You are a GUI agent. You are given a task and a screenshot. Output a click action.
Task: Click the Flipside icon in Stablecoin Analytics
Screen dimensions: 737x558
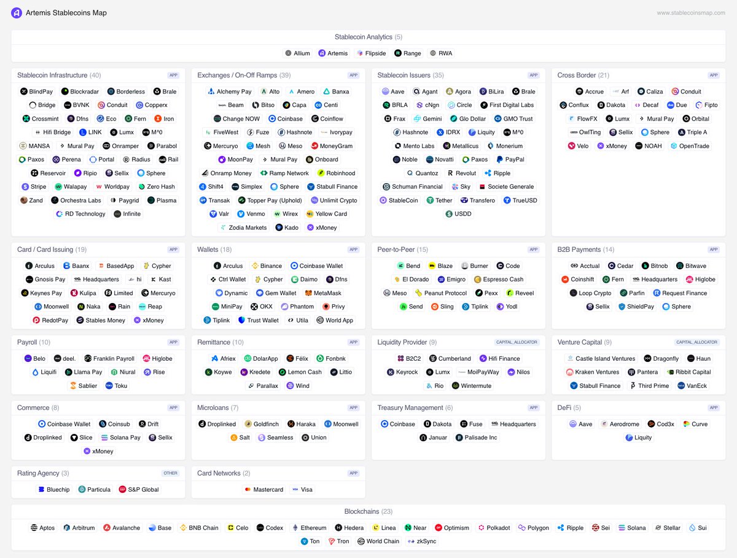tap(360, 53)
